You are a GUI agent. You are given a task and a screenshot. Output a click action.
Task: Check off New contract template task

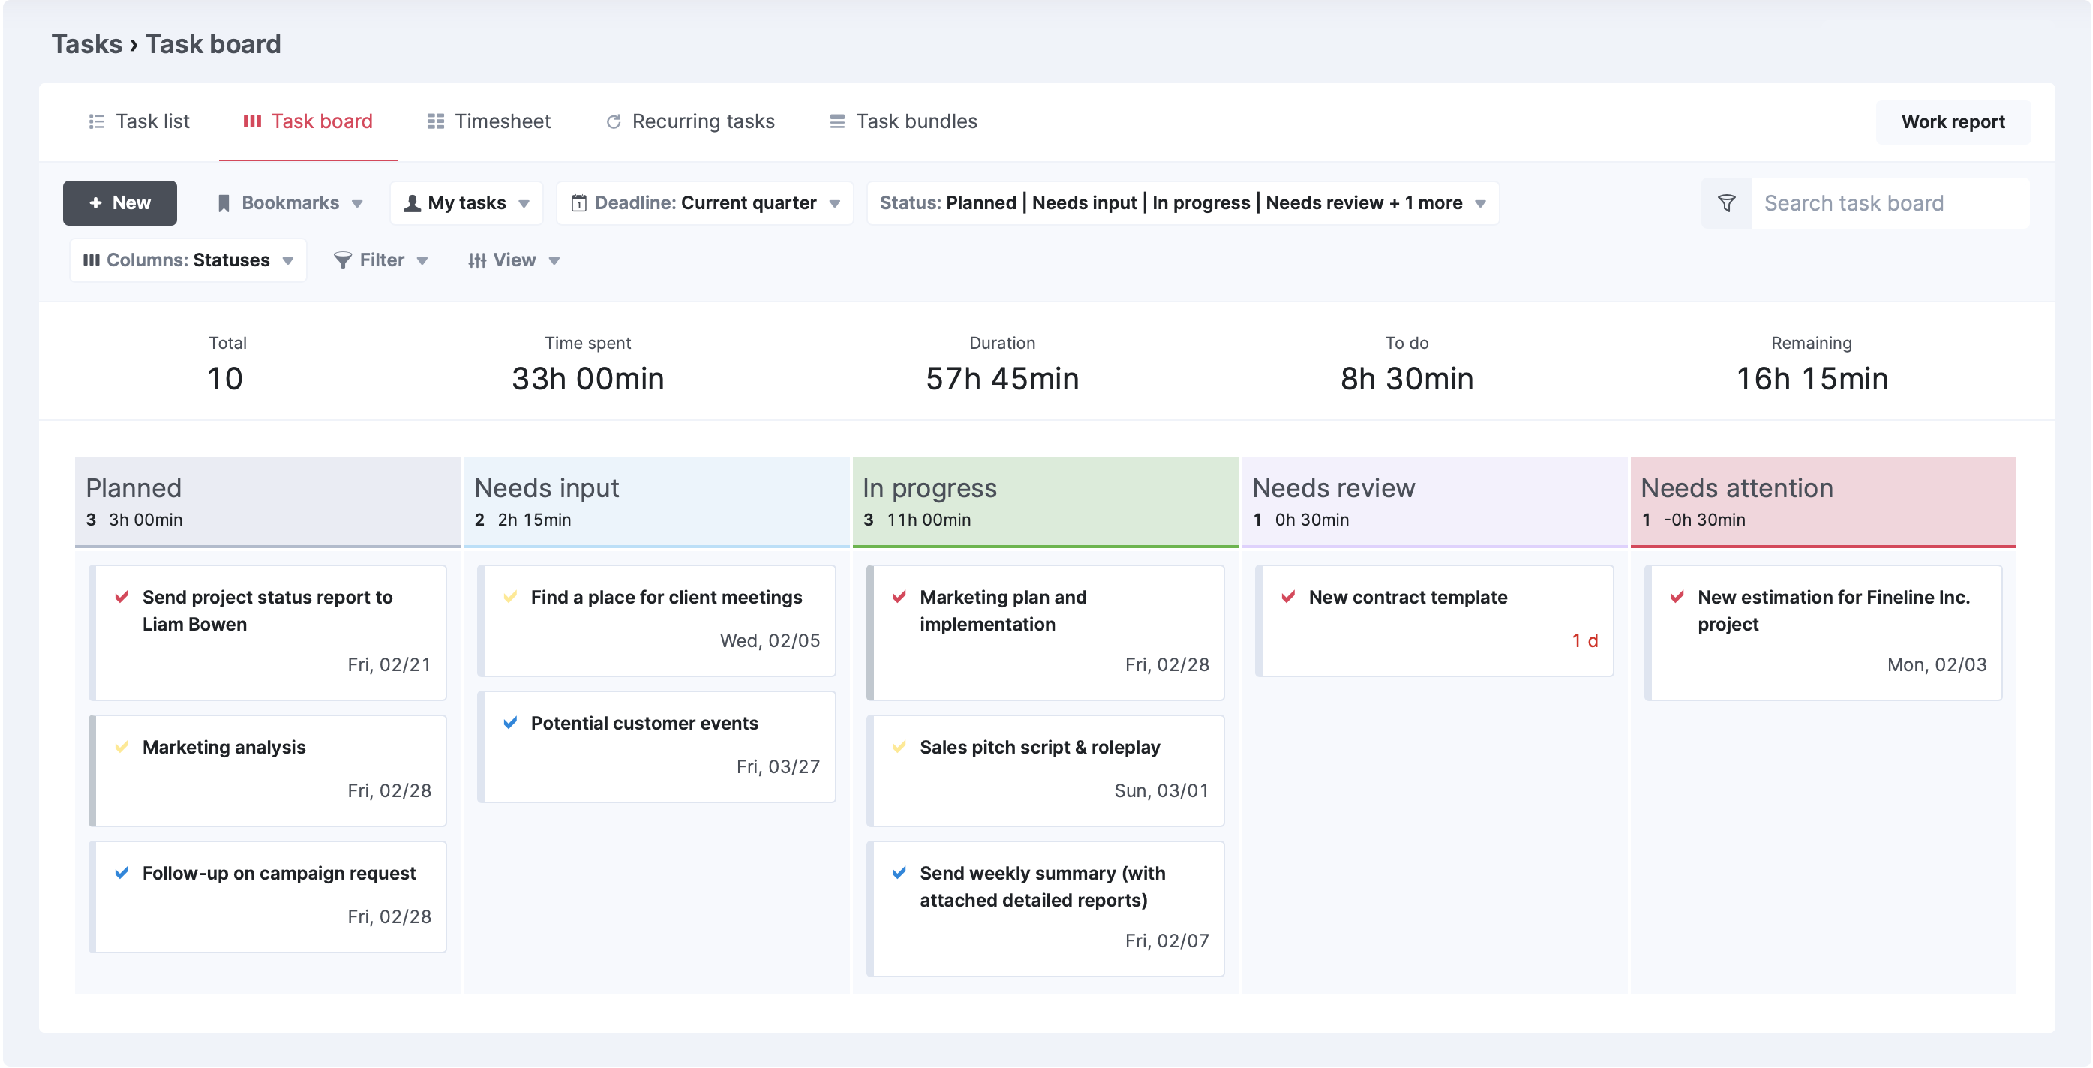tap(1289, 597)
